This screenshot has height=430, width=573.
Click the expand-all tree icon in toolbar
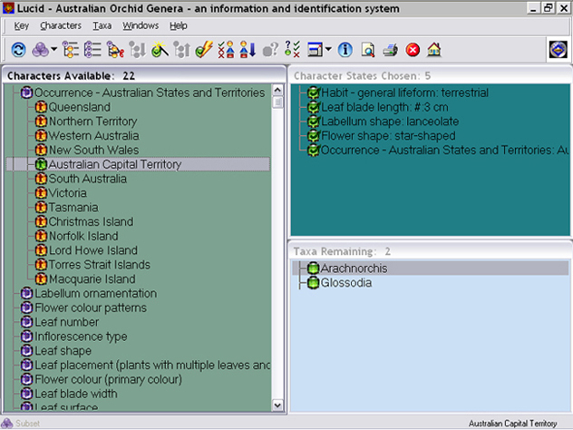point(71,50)
